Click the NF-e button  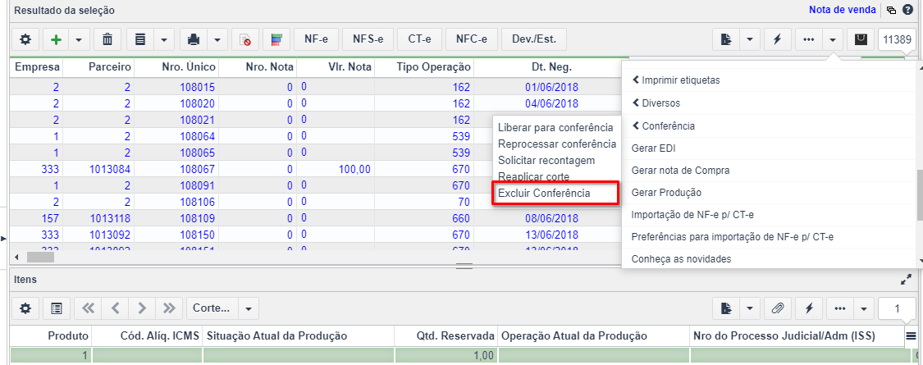tap(316, 39)
